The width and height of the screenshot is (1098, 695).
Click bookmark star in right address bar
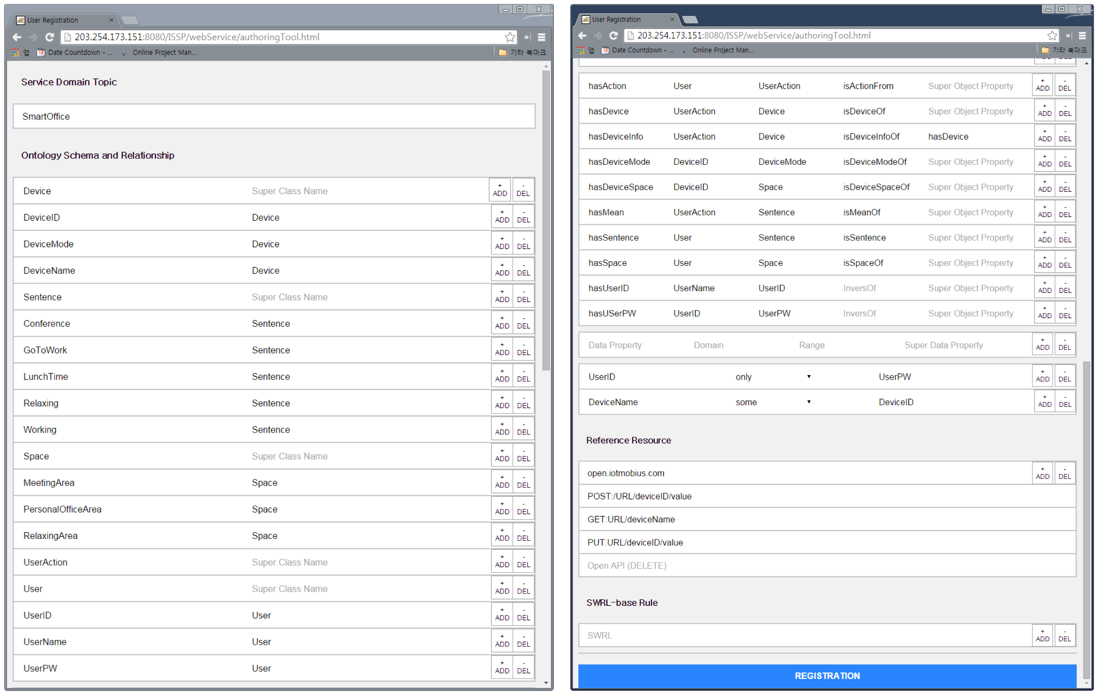pyautogui.click(x=1052, y=35)
